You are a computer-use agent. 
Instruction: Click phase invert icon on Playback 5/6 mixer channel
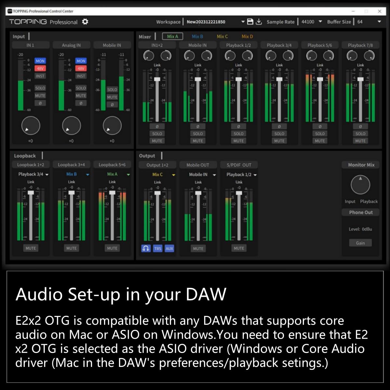[x=320, y=126]
